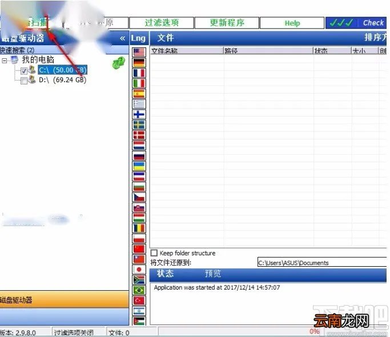
Task: Uncheck the C:\ drive checkbox
Action: [x=24, y=71]
